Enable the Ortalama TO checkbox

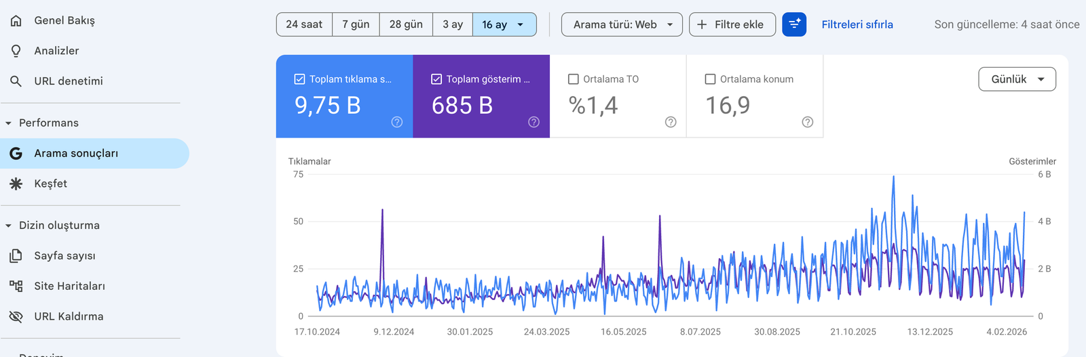(574, 79)
